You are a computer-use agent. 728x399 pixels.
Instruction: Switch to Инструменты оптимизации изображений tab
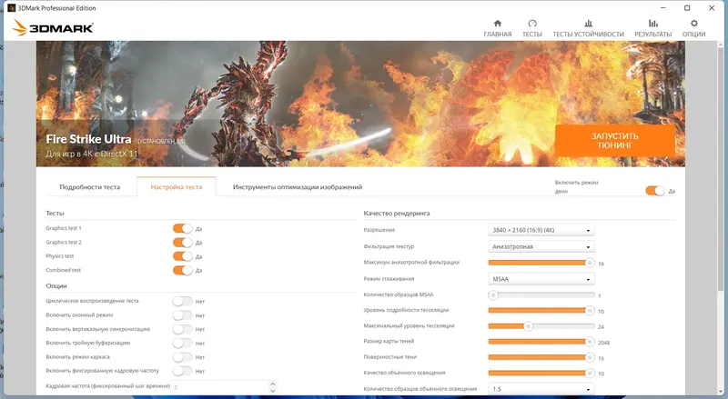[x=298, y=187]
